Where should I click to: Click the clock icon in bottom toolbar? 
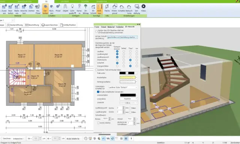pos(86,138)
